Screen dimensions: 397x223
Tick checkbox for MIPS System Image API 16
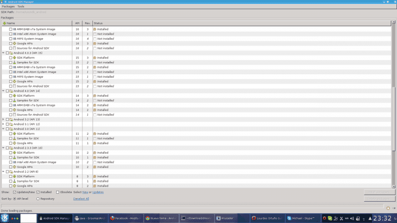coord(10,39)
